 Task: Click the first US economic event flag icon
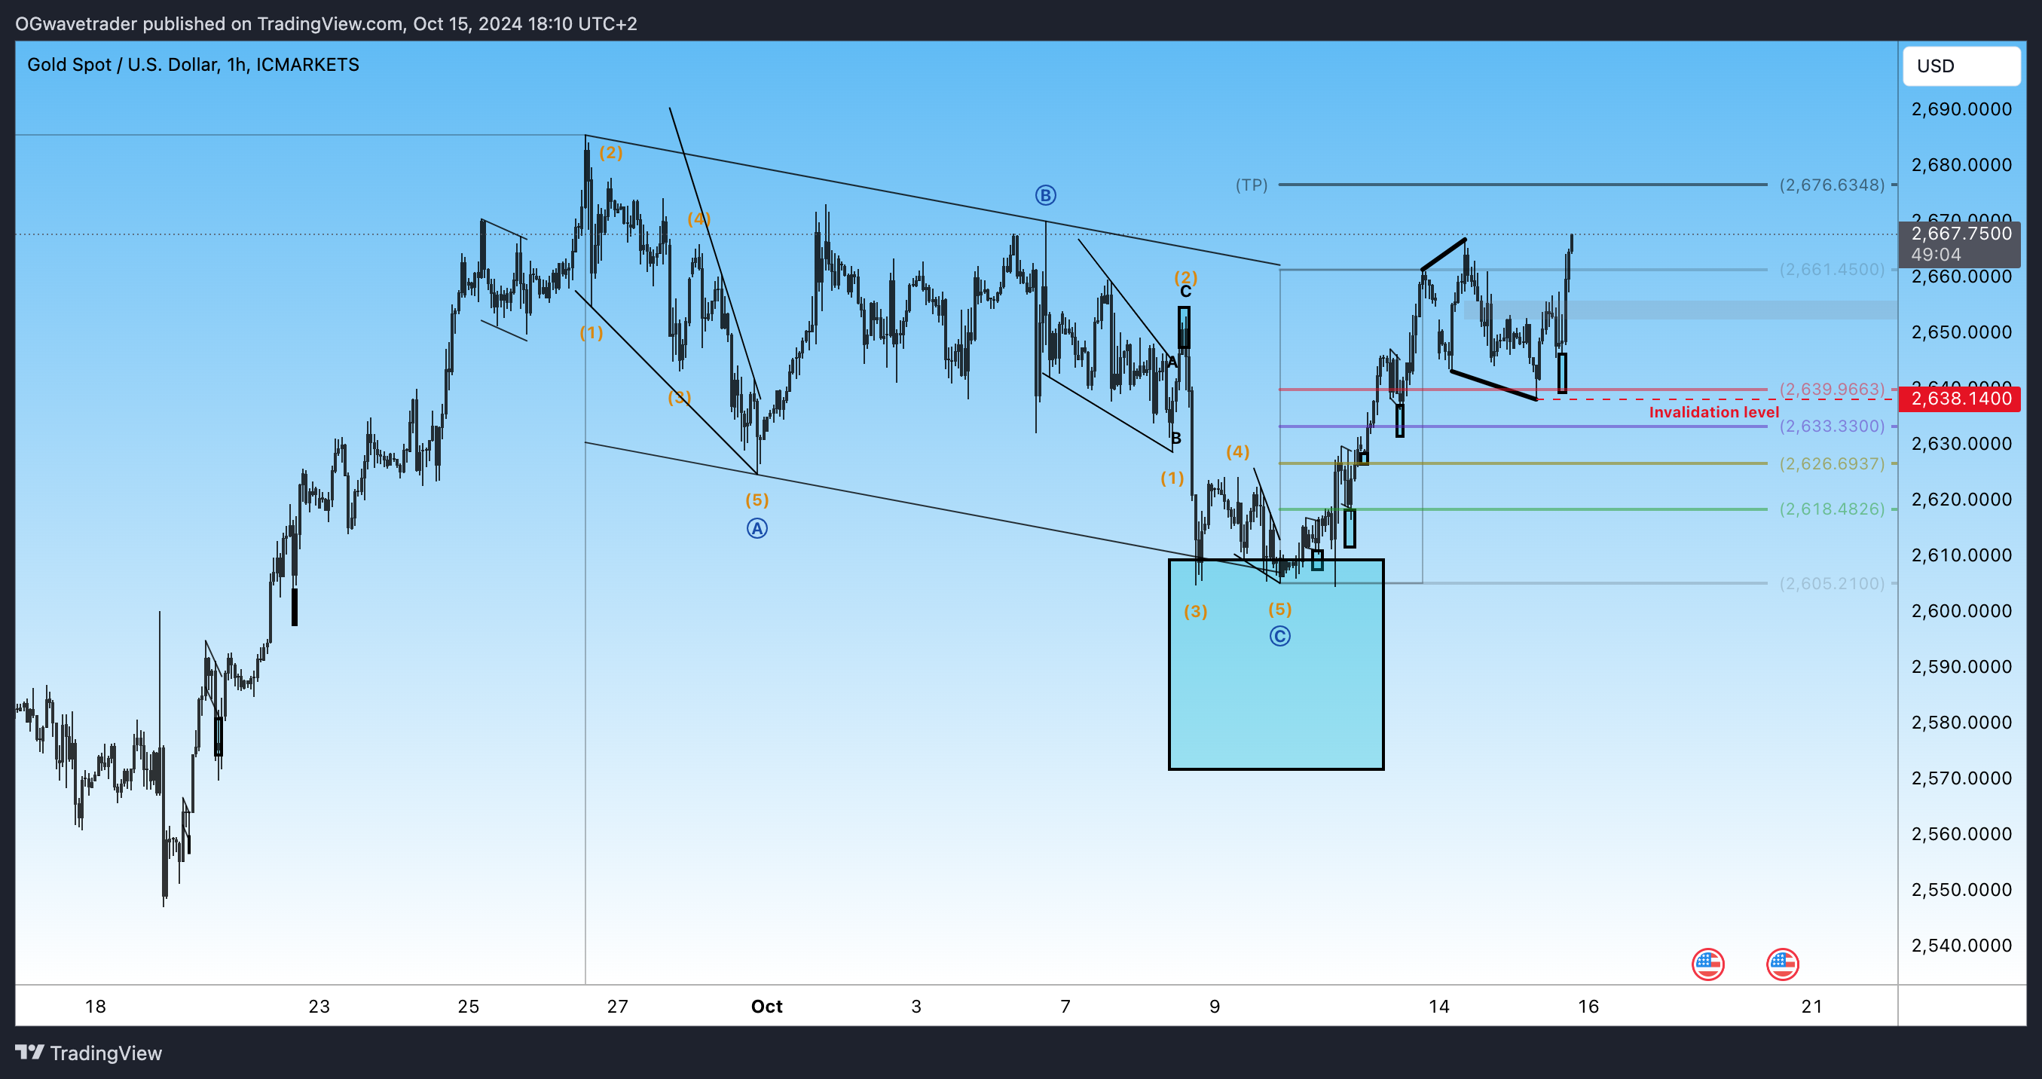click(1707, 964)
